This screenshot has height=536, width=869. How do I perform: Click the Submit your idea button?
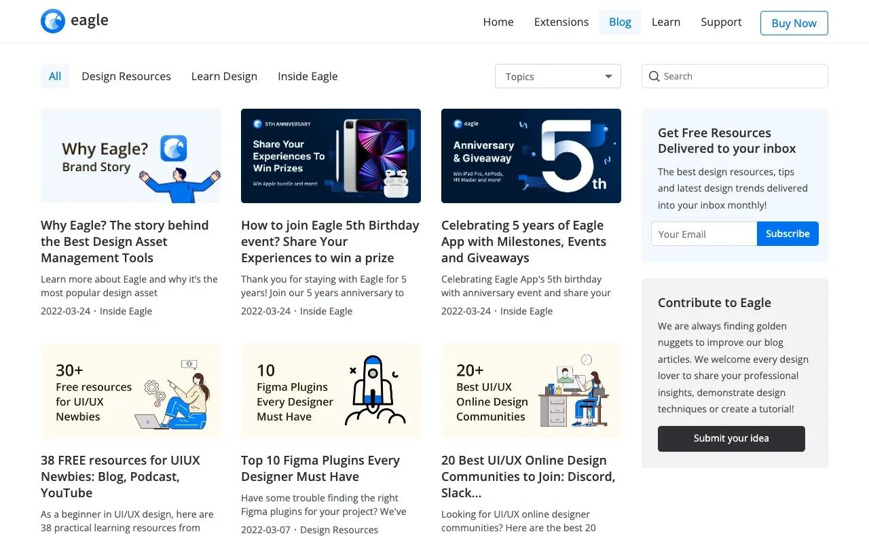pyautogui.click(x=731, y=439)
